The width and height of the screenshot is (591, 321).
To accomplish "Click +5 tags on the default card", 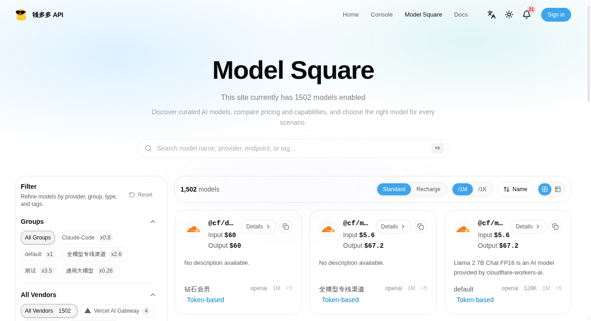I will coord(559,288).
